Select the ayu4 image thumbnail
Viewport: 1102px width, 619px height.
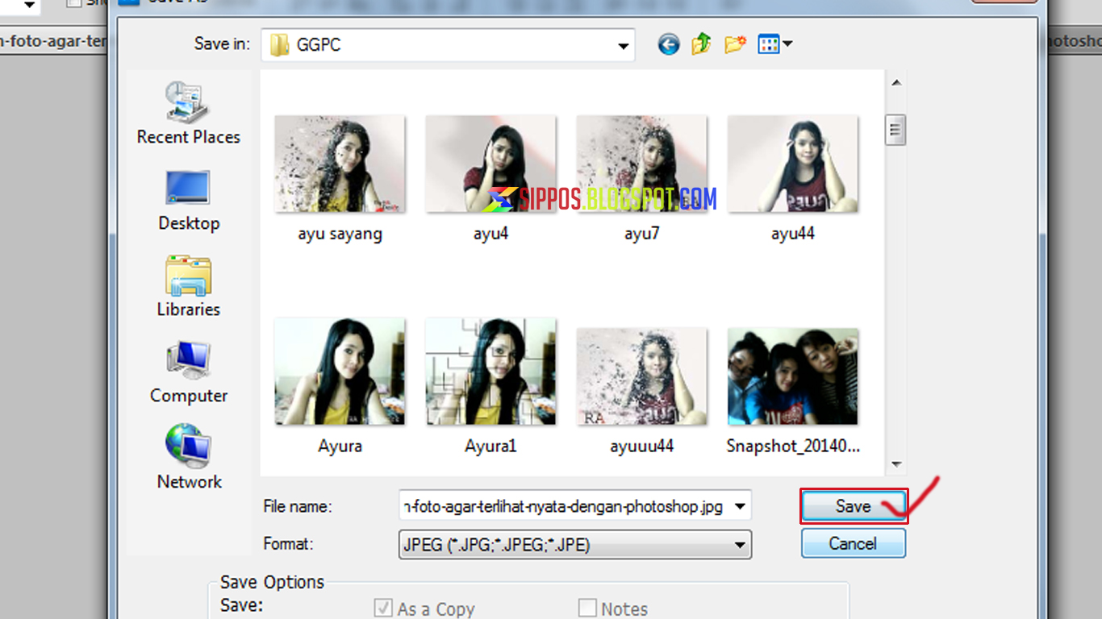pos(490,164)
